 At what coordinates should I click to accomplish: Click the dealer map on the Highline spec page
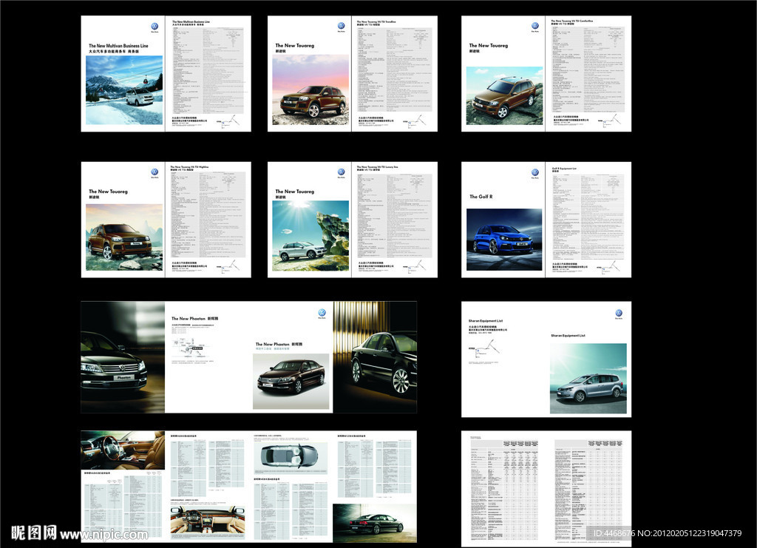coord(228,267)
